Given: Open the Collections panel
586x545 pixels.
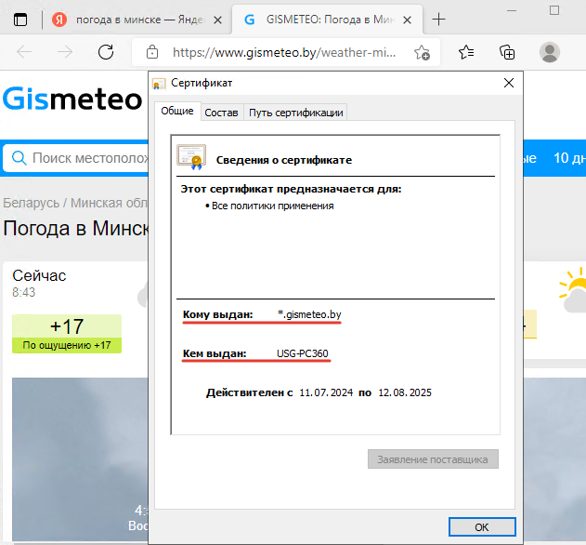Looking at the screenshot, I should pos(507,52).
